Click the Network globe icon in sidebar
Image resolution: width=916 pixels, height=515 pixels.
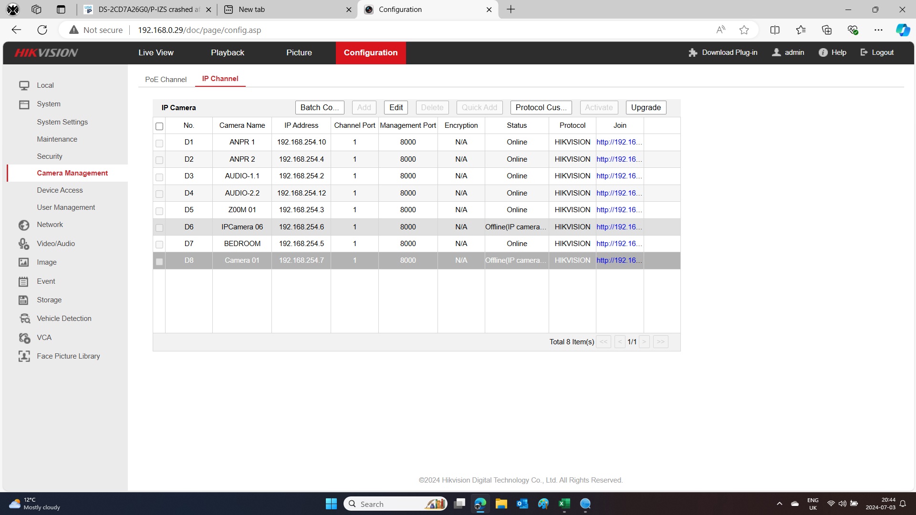pyautogui.click(x=24, y=225)
